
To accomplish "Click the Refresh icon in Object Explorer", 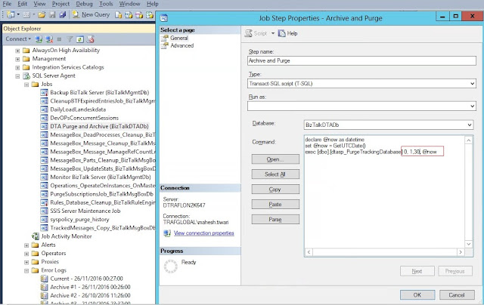I will [x=80, y=39].
